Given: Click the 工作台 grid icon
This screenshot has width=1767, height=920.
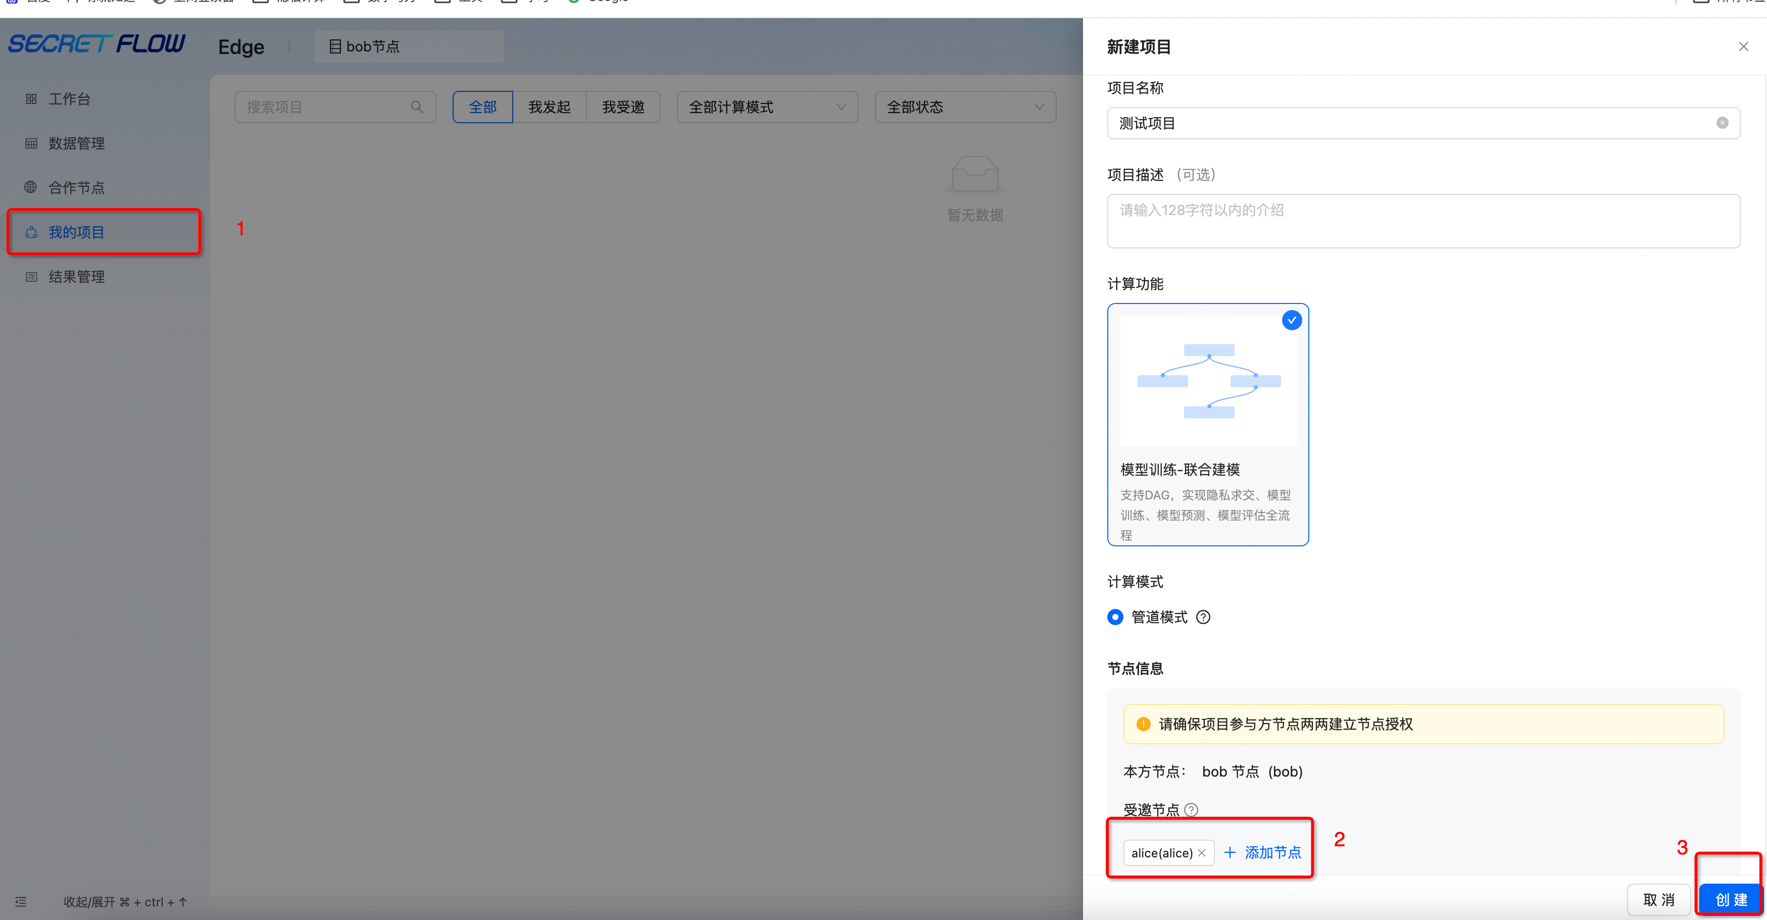Looking at the screenshot, I should pyautogui.click(x=31, y=99).
